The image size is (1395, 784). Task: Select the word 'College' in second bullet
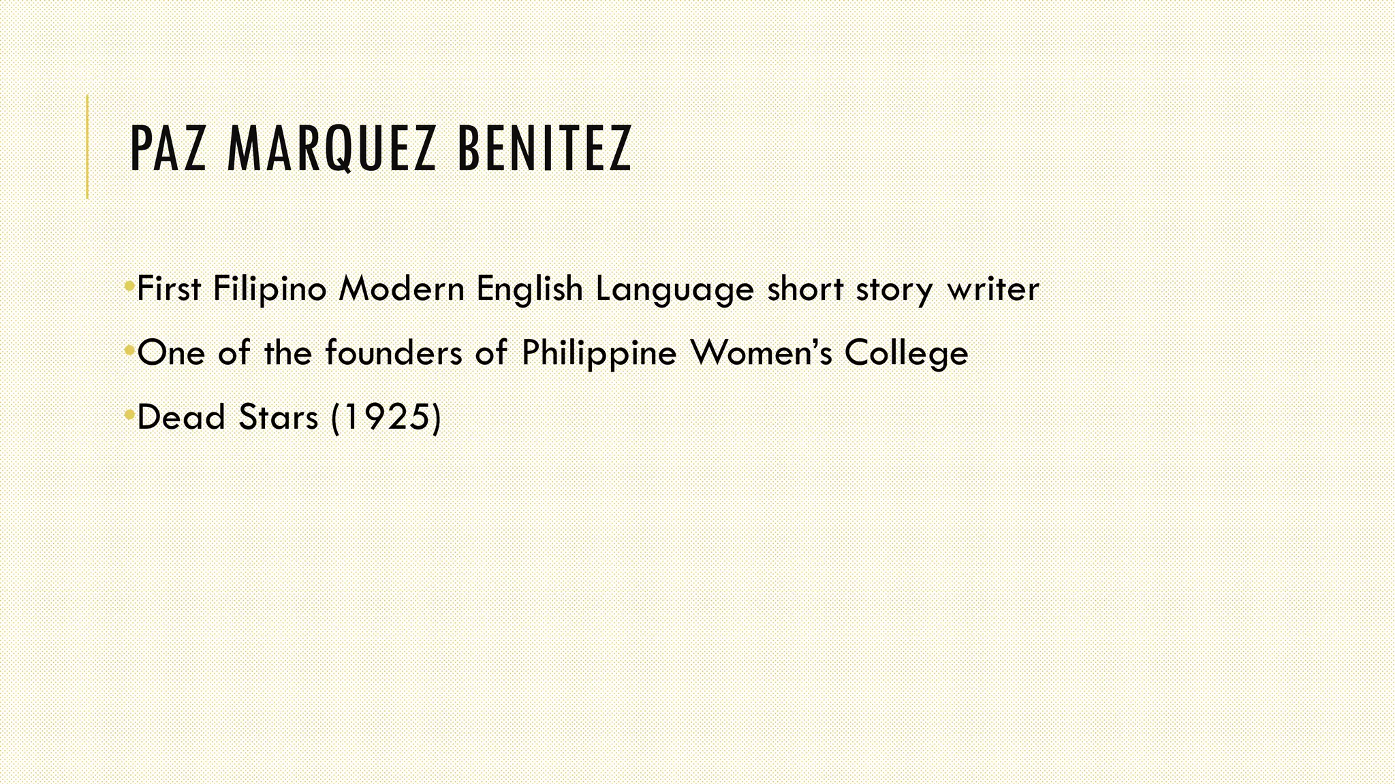[906, 354]
